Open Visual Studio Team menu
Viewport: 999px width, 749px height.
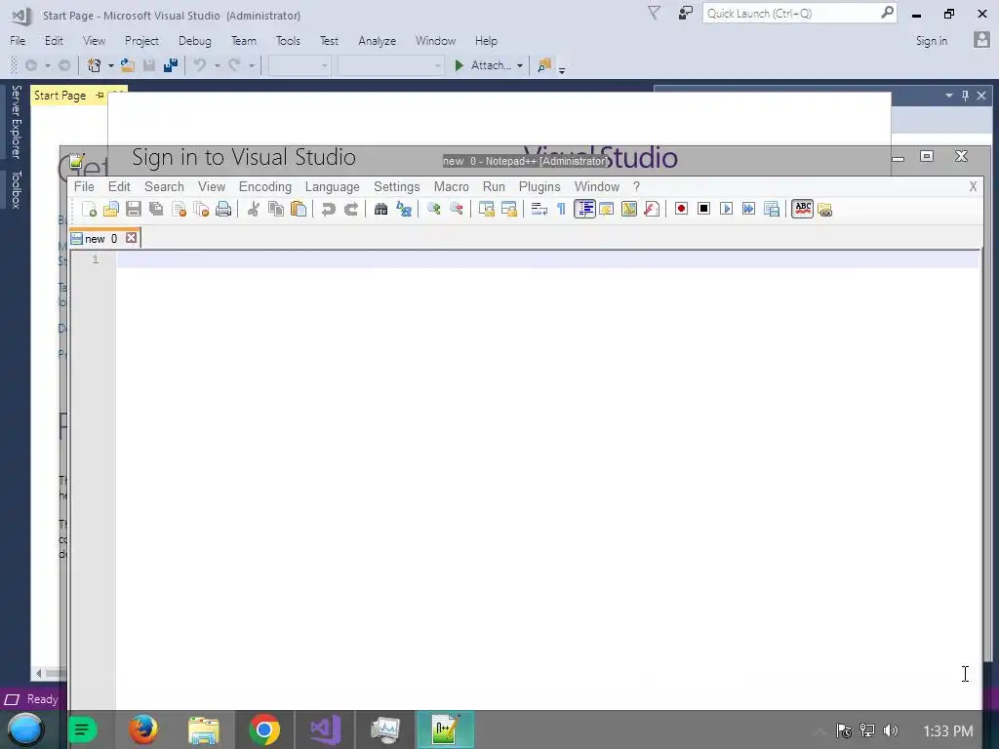click(243, 41)
